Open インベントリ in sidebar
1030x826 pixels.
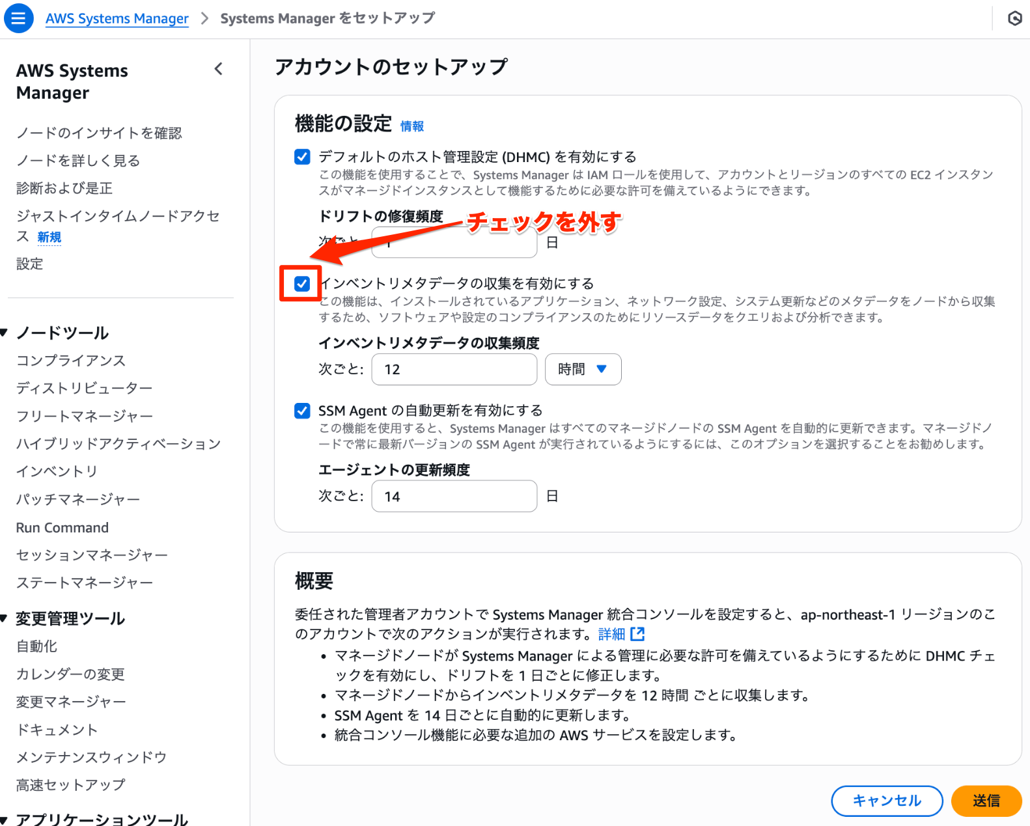pos(57,471)
